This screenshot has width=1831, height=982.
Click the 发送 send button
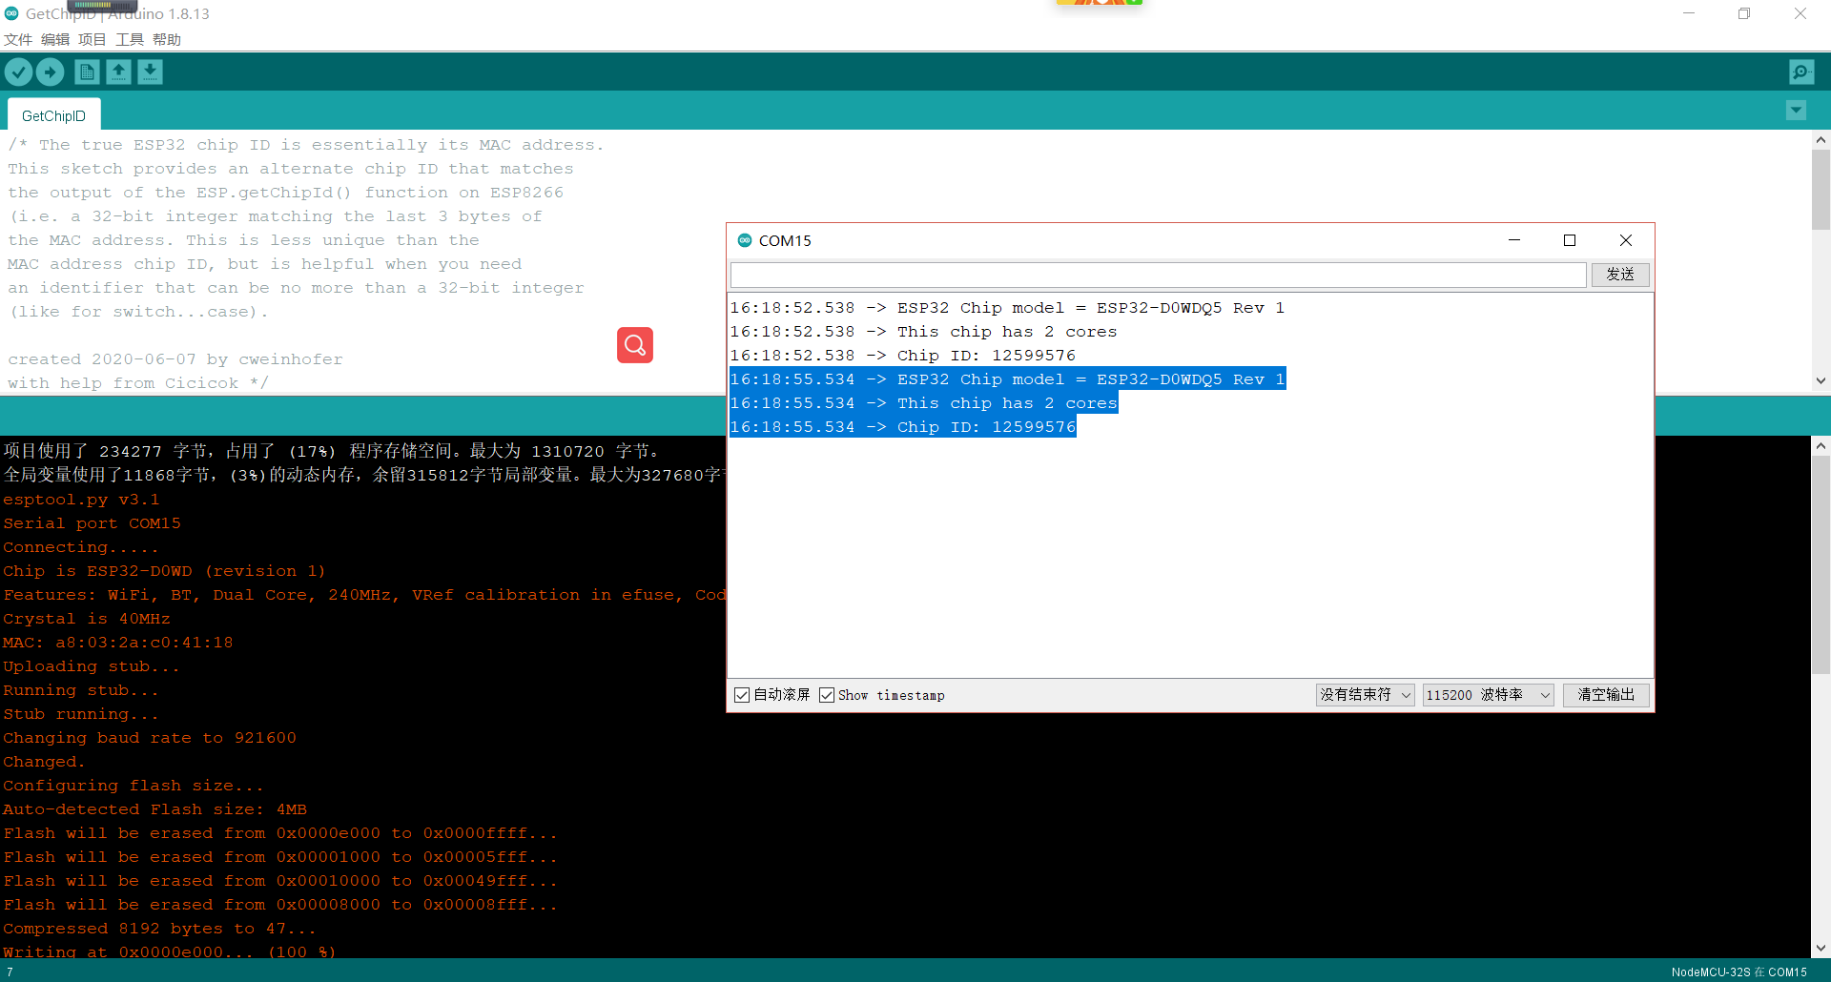pos(1619,275)
